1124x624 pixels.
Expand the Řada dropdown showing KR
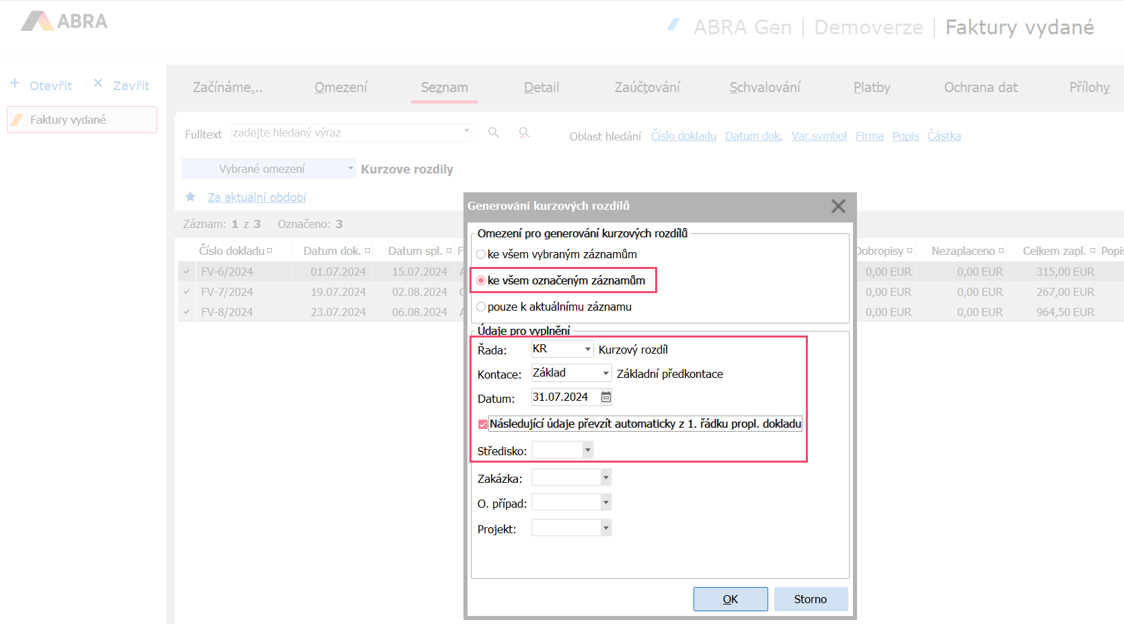587,349
